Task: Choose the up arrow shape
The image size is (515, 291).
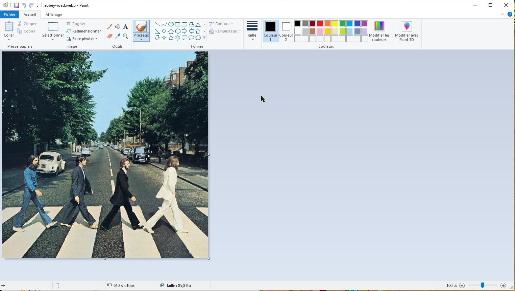Action: [198, 31]
